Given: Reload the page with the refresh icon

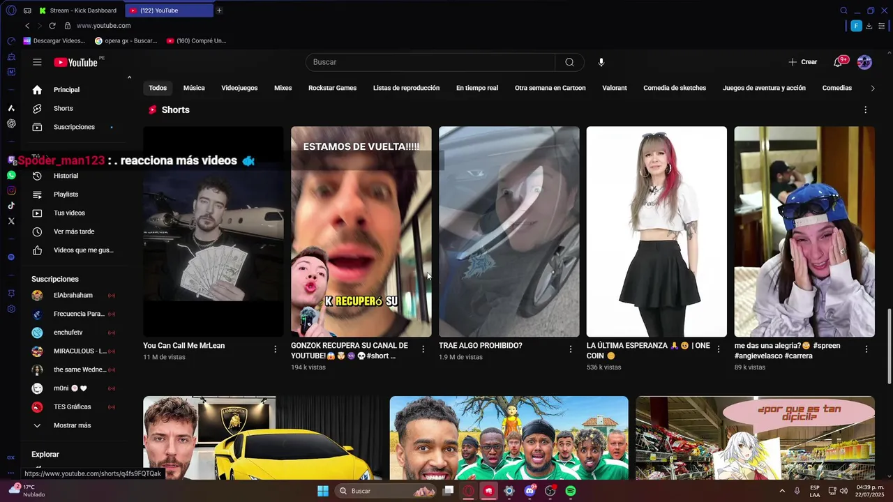Looking at the screenshot, I should pos(52,26).
